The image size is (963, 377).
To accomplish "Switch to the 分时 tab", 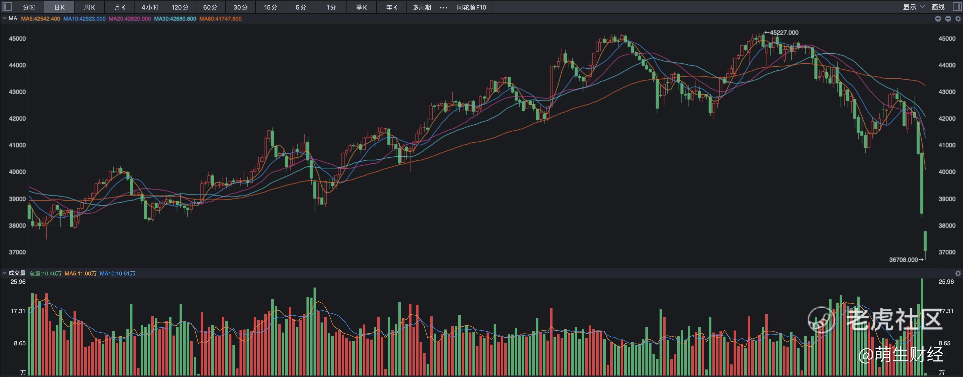I will [x=29, y=8].
